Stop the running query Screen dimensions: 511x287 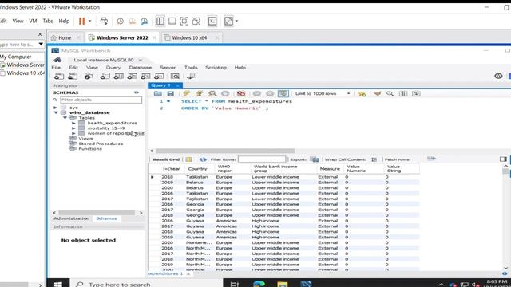coord(225,94)
